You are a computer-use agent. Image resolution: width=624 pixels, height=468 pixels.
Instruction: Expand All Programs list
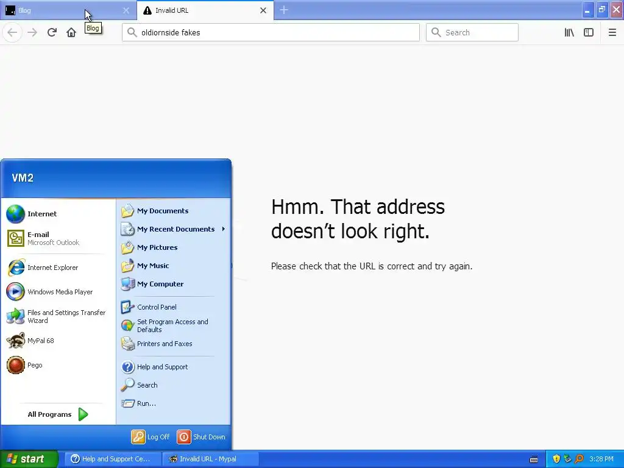point(58,414)
